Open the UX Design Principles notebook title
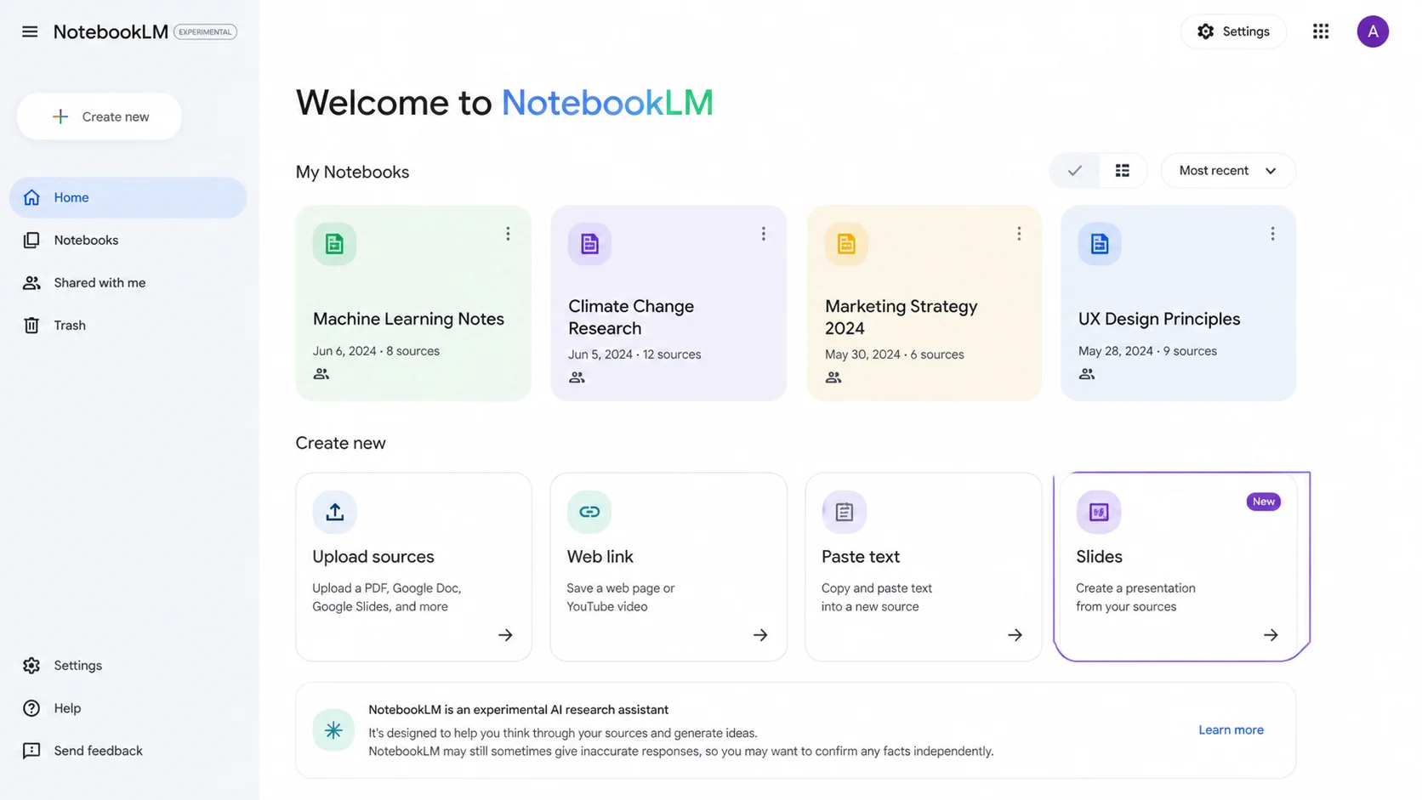This screenshot has height=800, width=1422. [1159, 319]
